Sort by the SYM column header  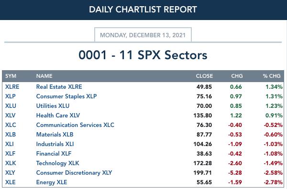click(11, 76)
